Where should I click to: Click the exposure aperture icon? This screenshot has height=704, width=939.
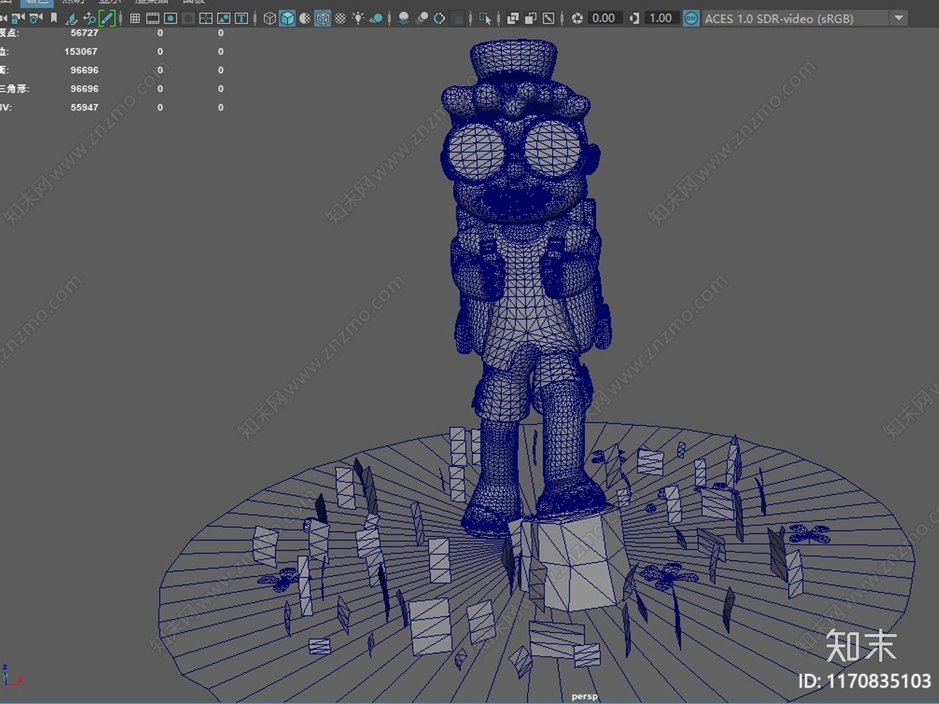[577, 18]
